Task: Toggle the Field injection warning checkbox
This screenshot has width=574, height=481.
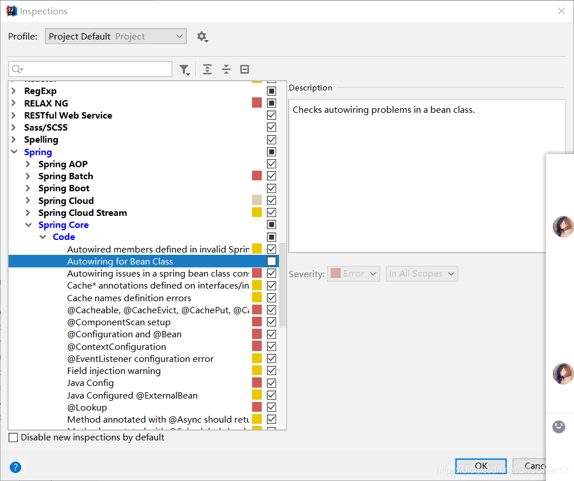Action: tap(272, 370)
